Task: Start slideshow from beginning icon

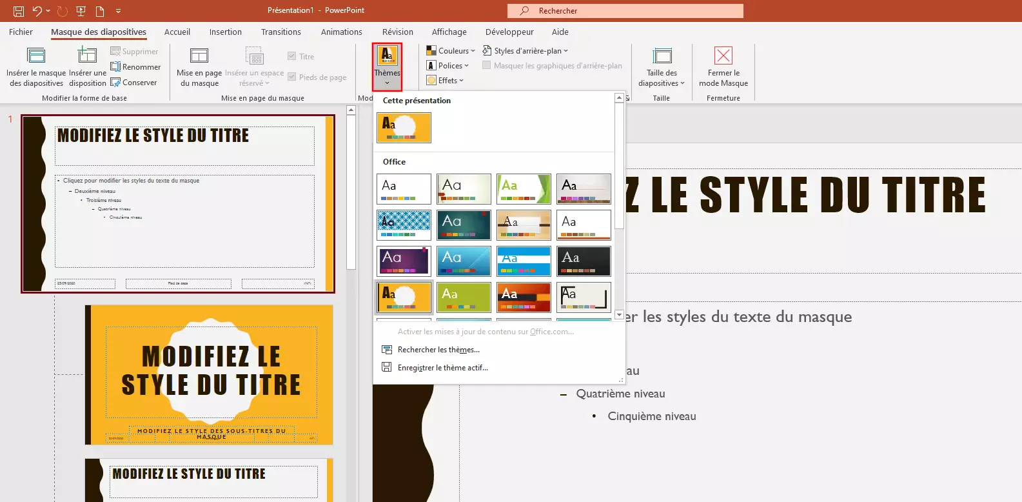Action: [81, 11]
